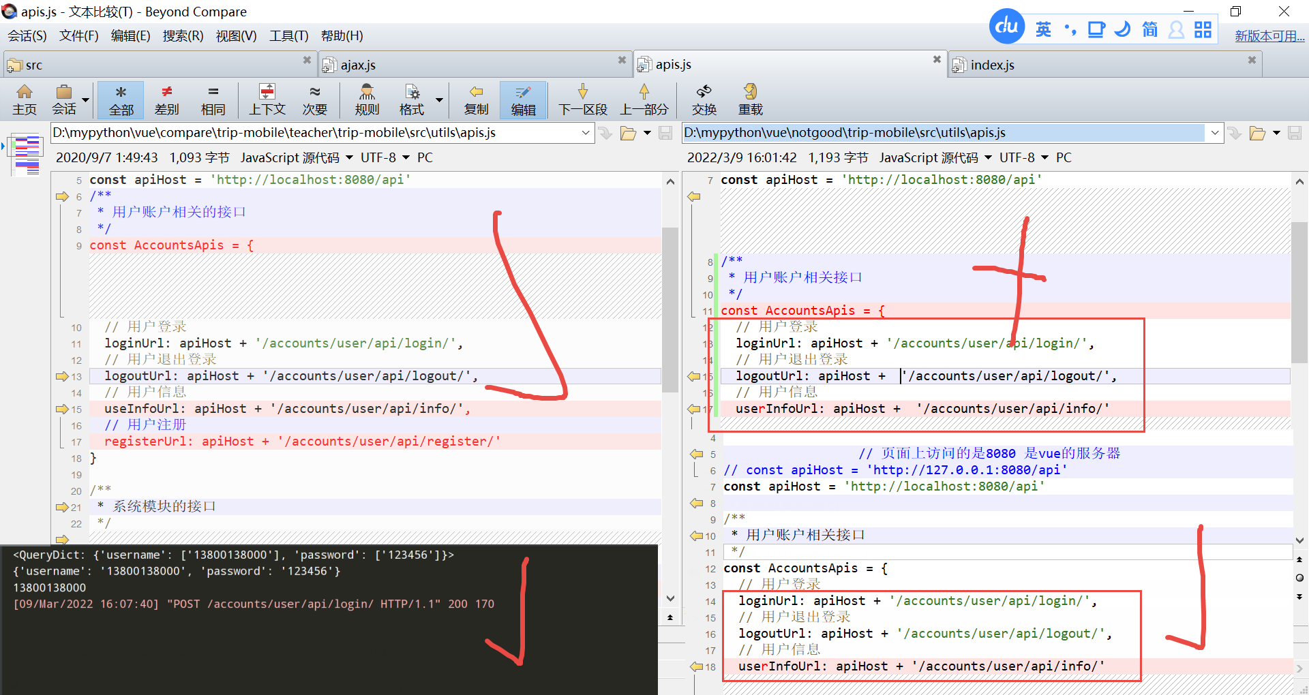Open the 视图(V) menu
1309x695 pixels.
(236, 35)
